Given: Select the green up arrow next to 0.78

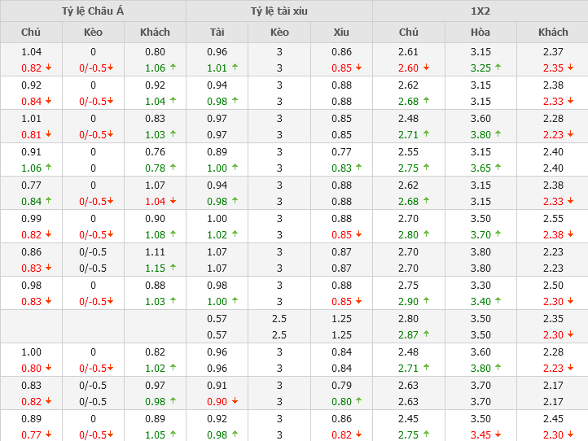Looking at the screenshot, I should point(172,168).
